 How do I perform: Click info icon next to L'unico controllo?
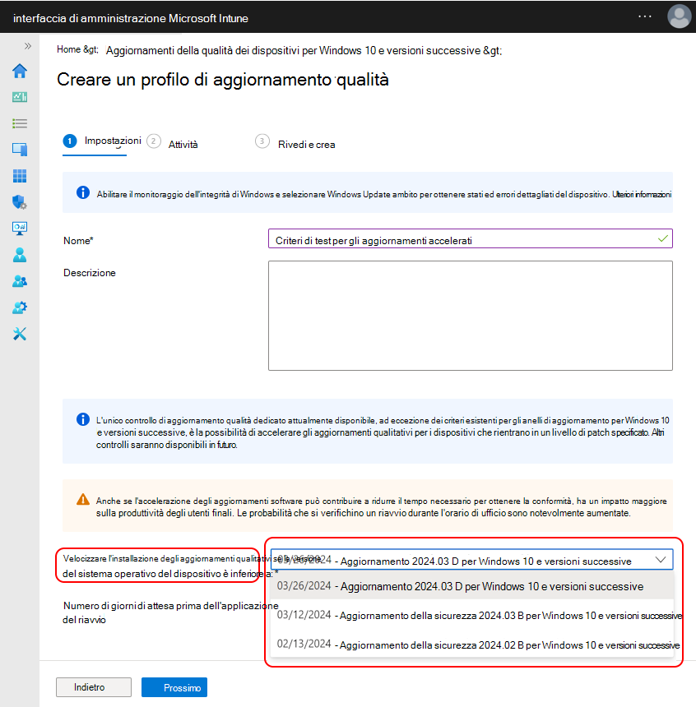(x=82, y=419)
